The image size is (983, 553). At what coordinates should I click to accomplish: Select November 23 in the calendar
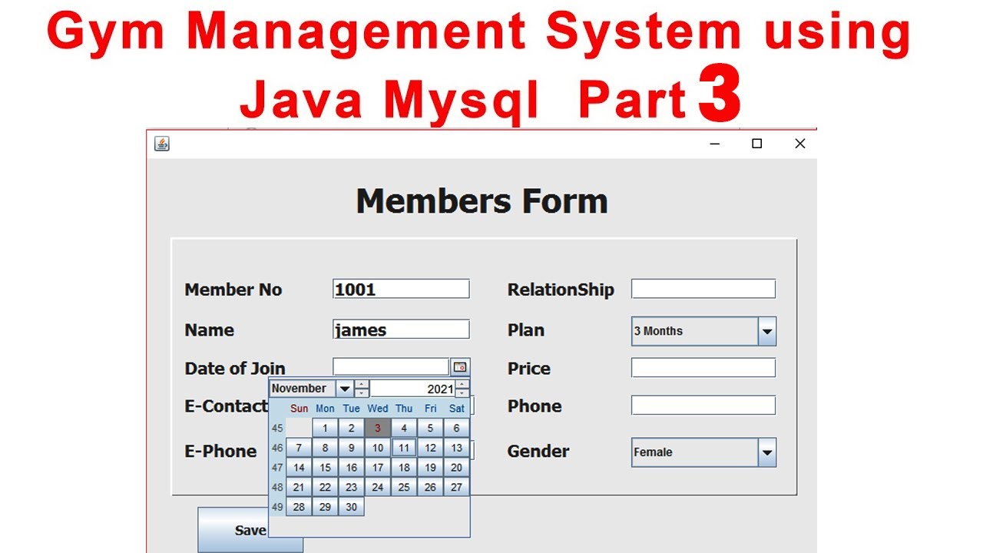[352, 488]
